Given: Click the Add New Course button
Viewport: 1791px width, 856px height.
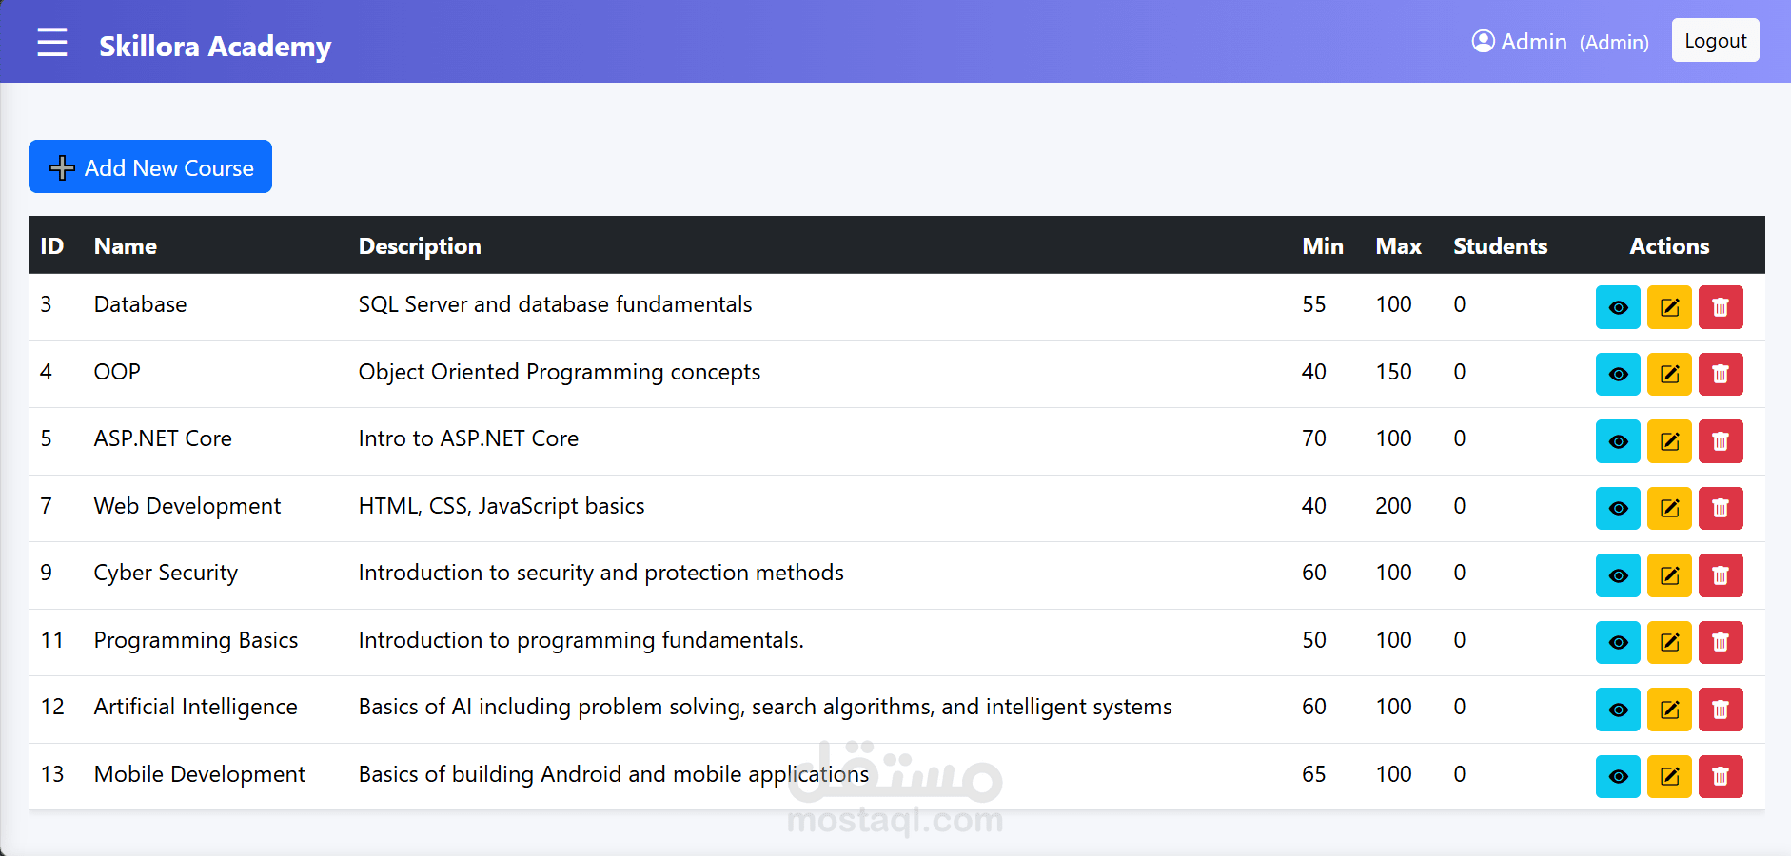Looking at the screenshot, I should [150, 167].
